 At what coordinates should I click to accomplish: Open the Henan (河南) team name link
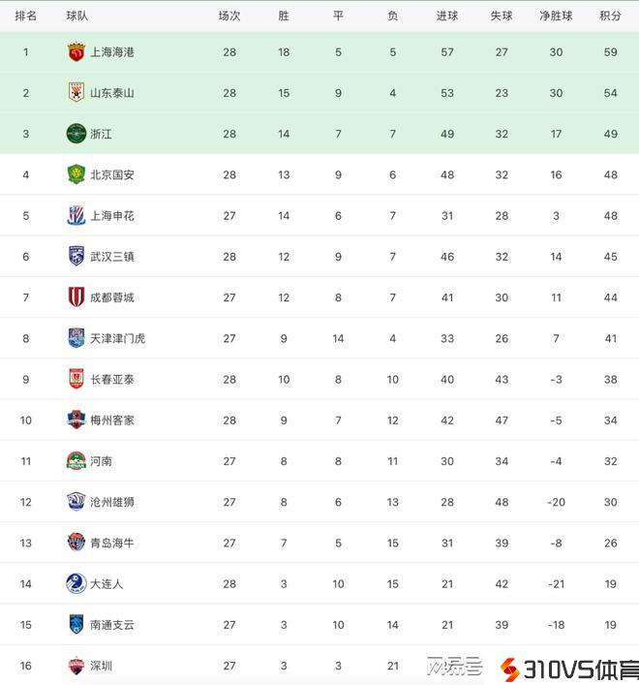click(101, 461)
